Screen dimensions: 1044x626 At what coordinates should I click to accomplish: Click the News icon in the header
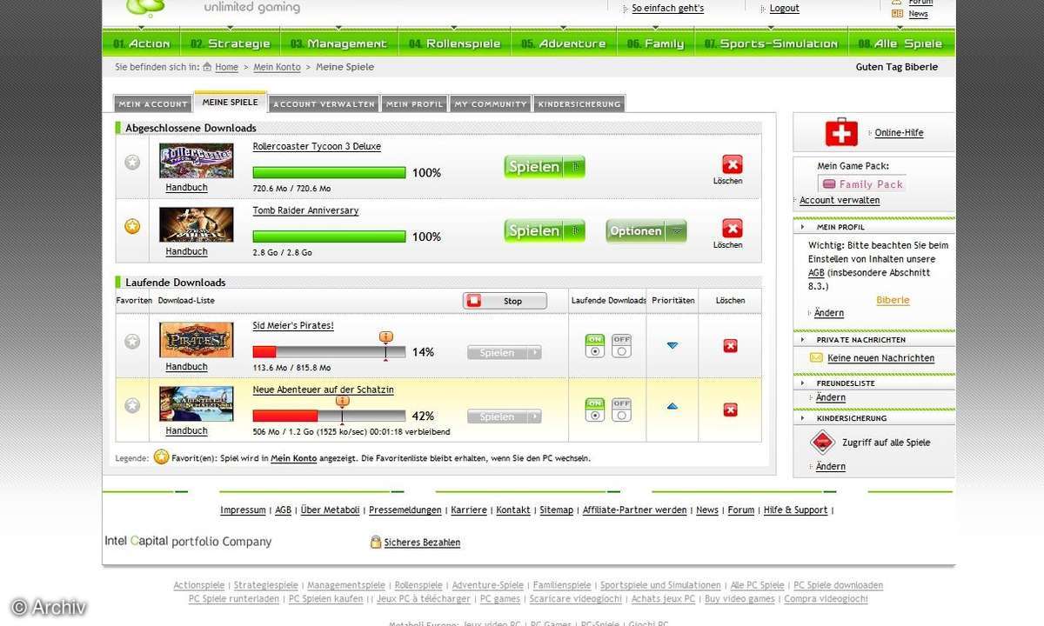pyautogui.click(x=897, y=13)
